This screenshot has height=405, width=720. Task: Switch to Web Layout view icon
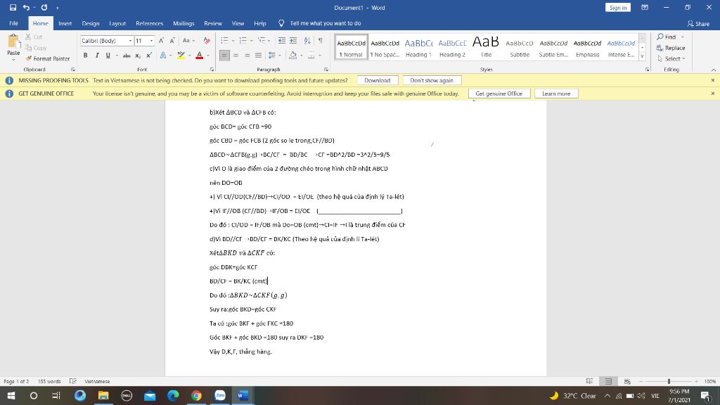[627, 381]
